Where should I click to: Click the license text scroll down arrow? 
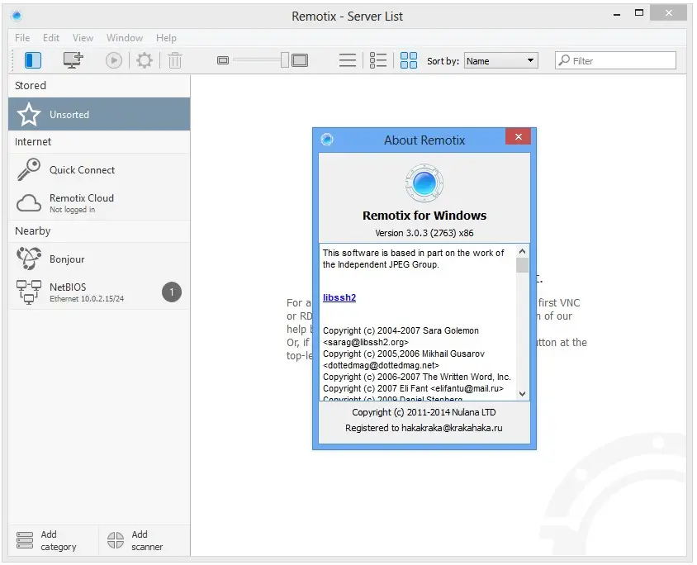(x=522, y=394)
